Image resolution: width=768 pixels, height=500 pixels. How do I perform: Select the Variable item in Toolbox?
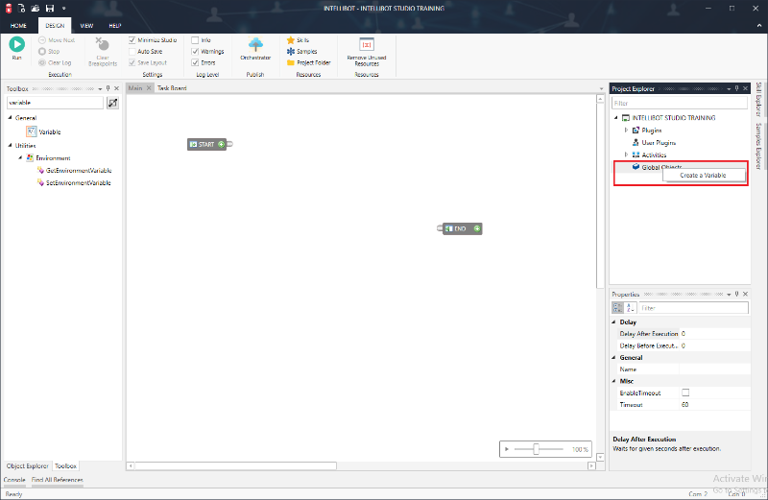tap(49, 131)
